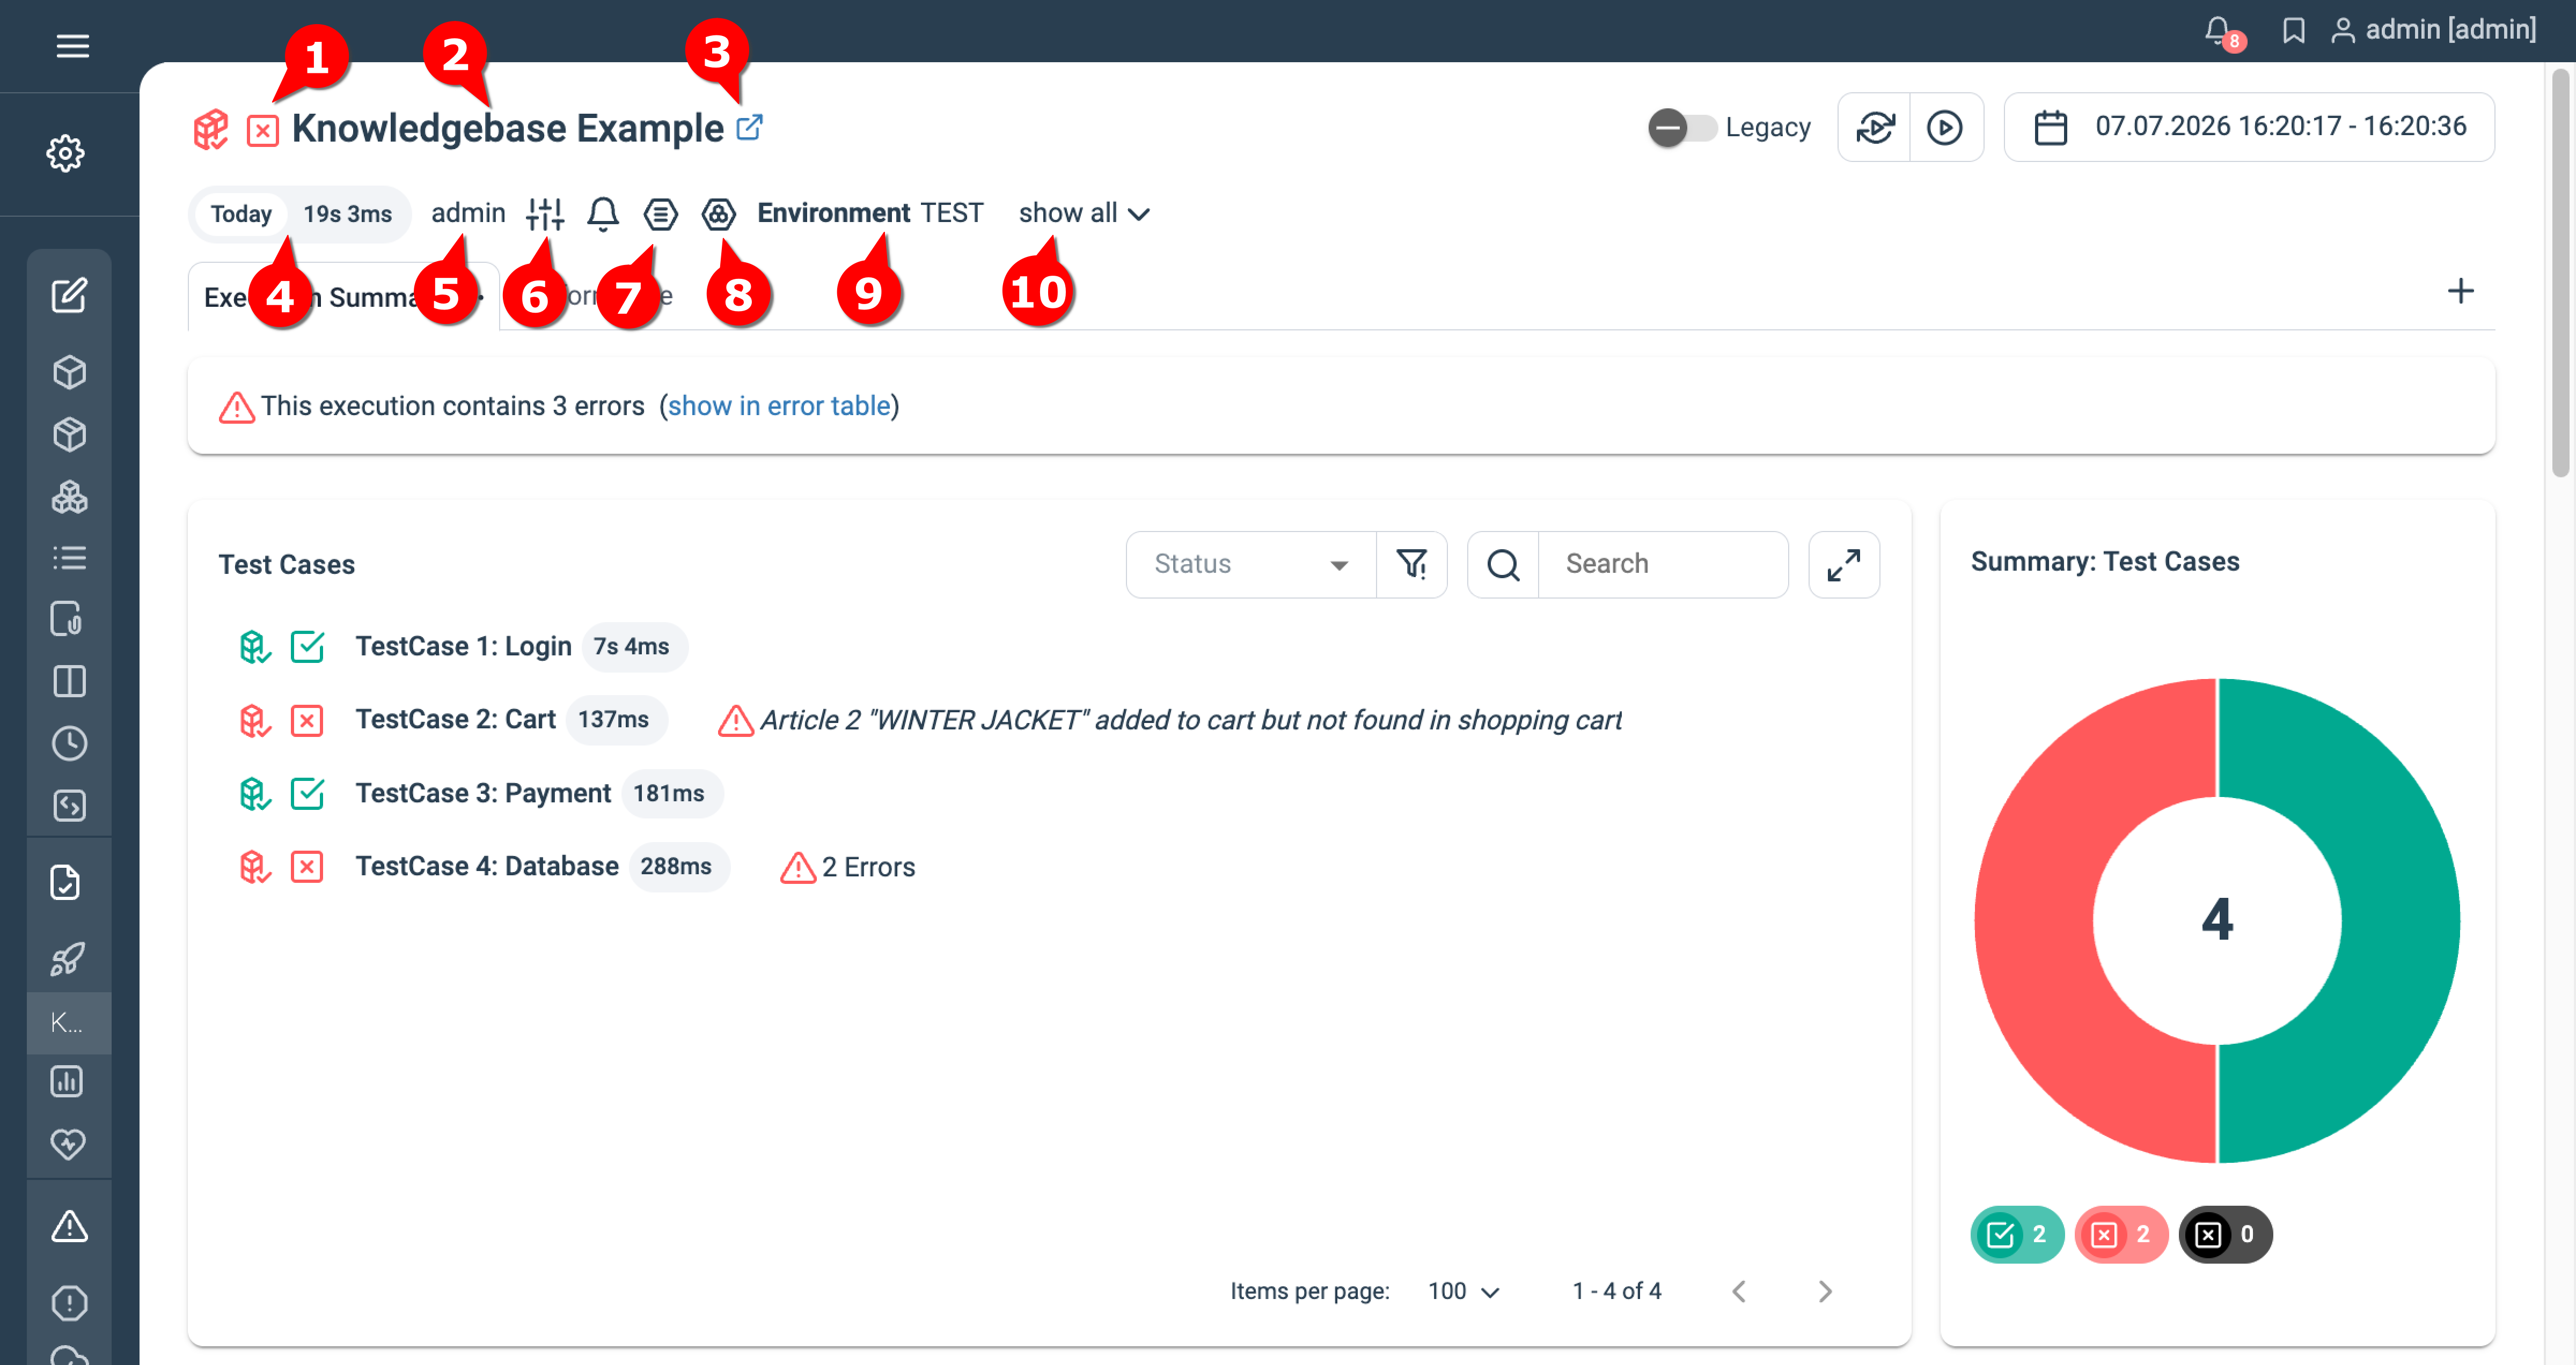Image resolution: width=2576 pixels, height=1365 pixels.
Task: Select the Execution Summary tab
Action: 343,297
